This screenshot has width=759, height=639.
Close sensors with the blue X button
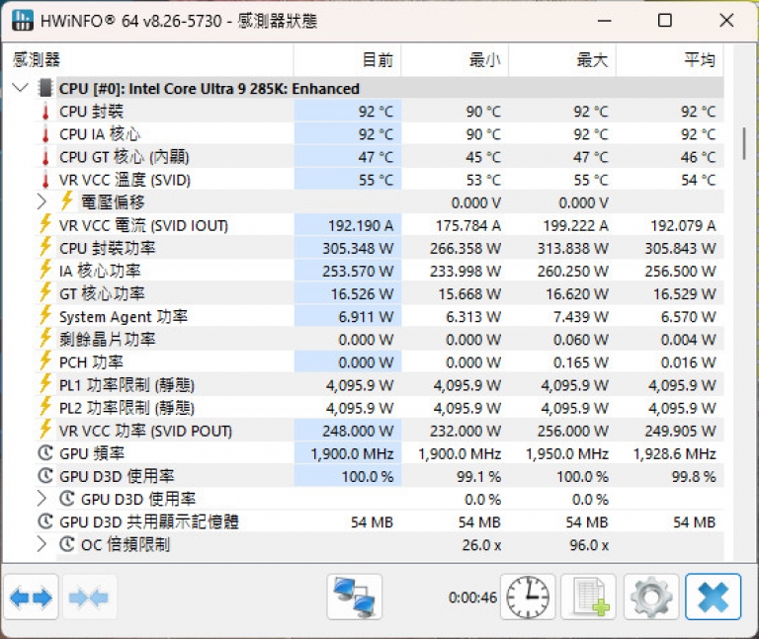click(713, 598)
